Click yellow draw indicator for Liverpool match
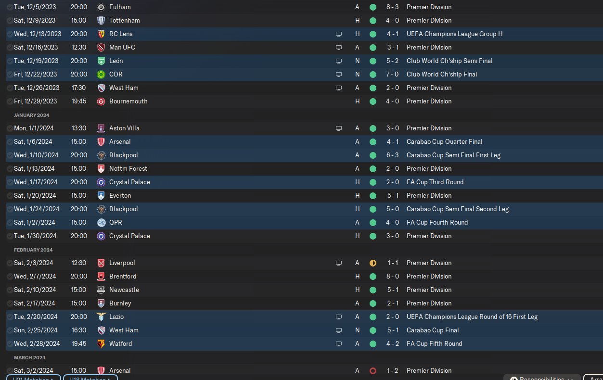 [373, 263]
